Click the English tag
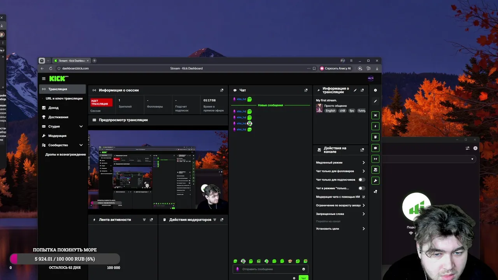Screen dimensions: 498x280 click(x=330, y=111)
